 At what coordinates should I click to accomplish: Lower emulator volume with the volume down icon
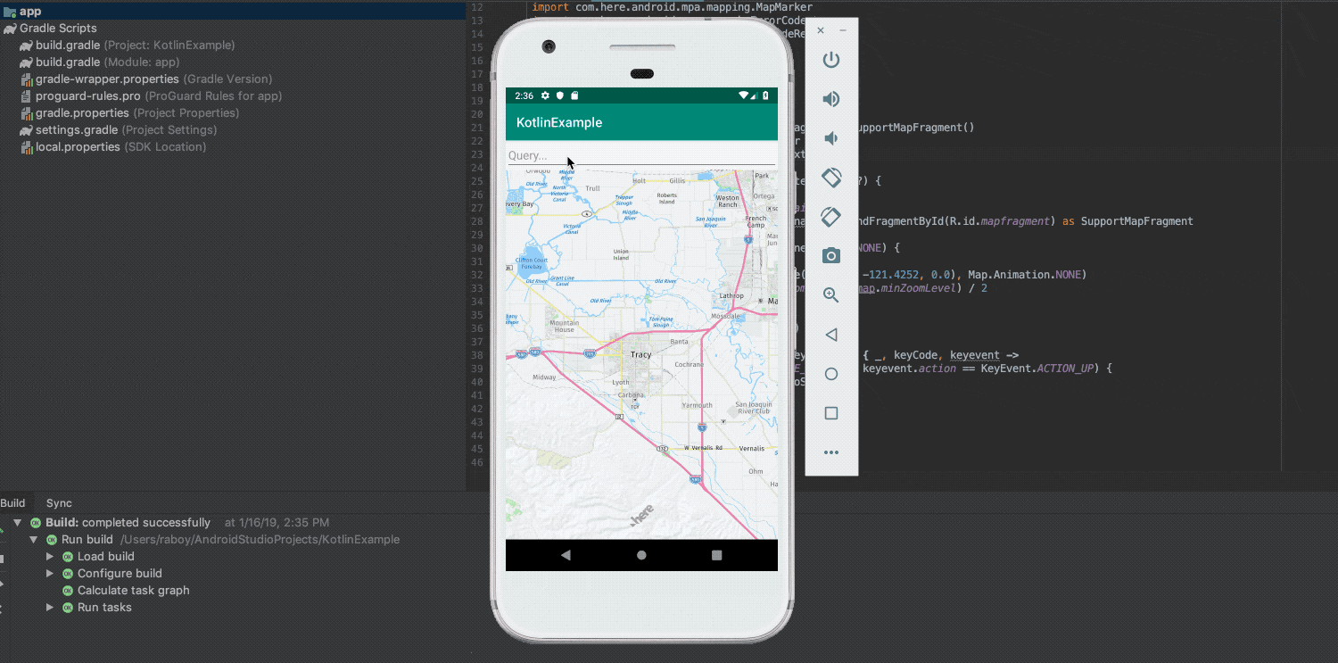[x=830, y=138]
